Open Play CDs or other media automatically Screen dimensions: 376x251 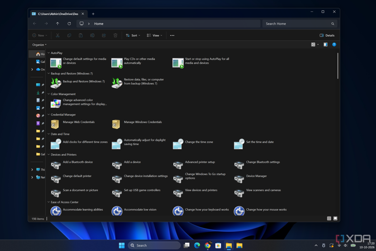(x=134, y=63)
